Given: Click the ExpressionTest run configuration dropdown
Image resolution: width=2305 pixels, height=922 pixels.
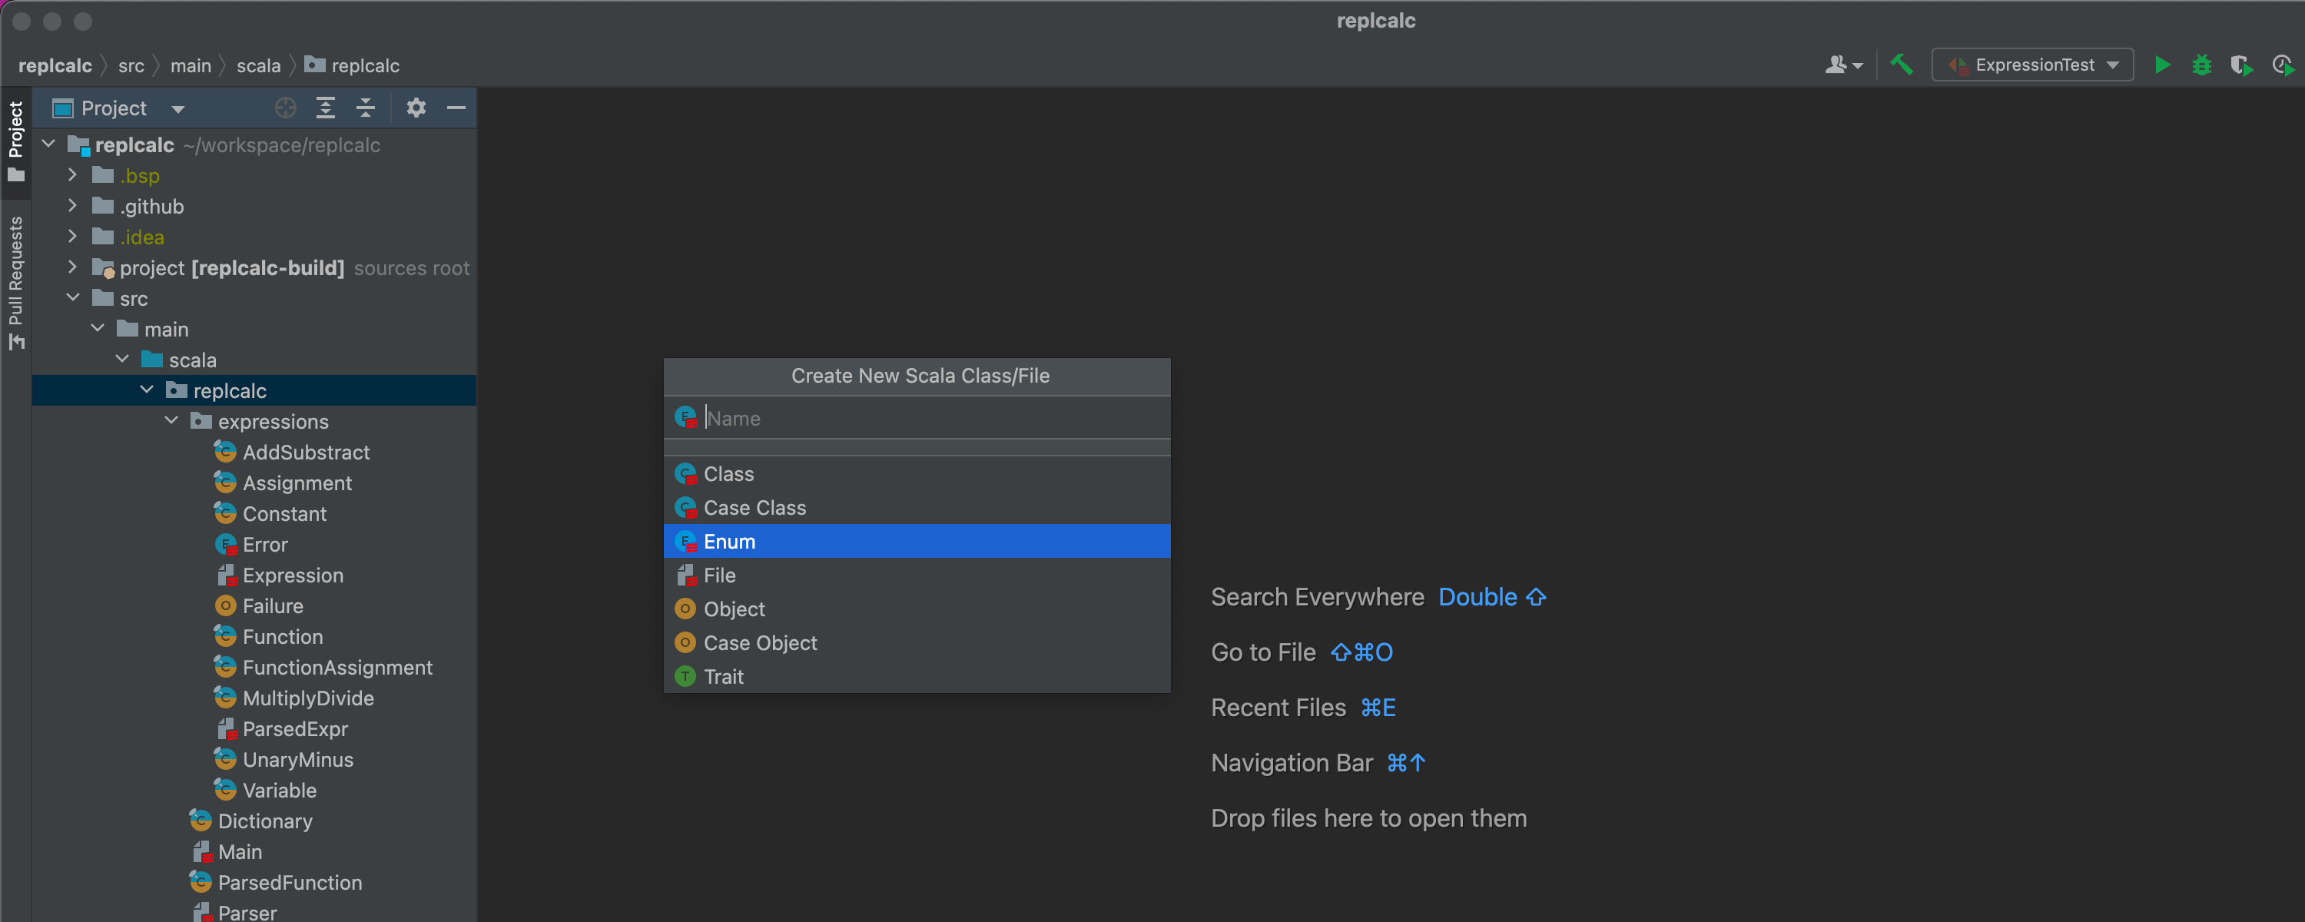Looking at the screenshot, I should (x=2033, y=65).
